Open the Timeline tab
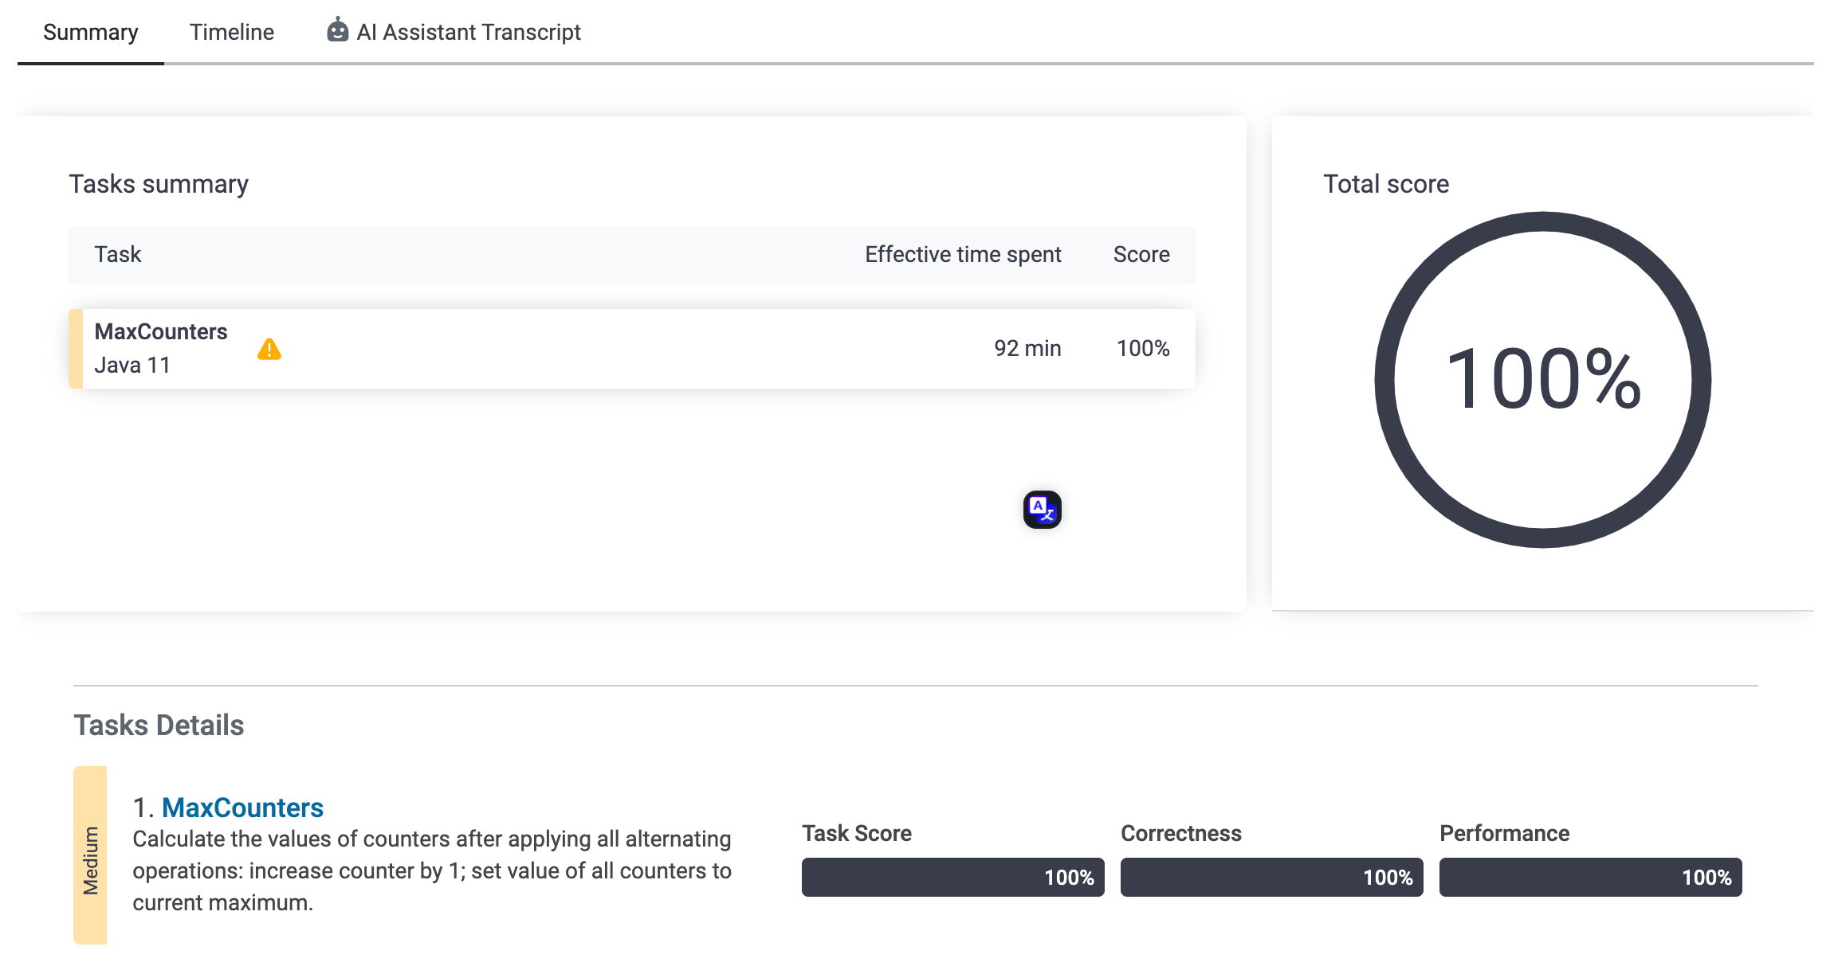Viewport: 1838px width, 970px height. tap(231, 32)
